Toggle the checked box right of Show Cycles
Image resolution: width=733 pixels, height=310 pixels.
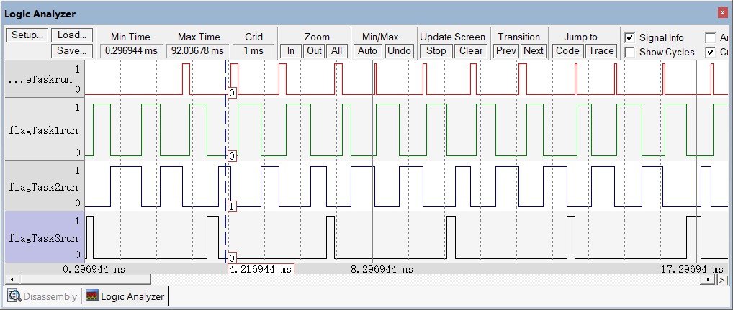click(711, 53)
